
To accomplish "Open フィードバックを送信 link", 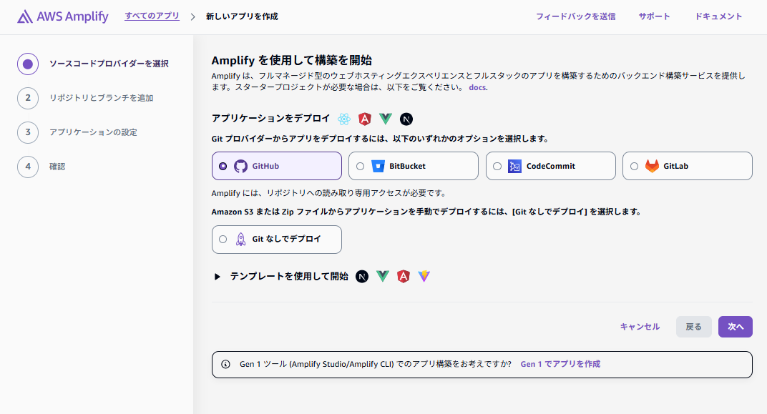I will click(576, 16).
